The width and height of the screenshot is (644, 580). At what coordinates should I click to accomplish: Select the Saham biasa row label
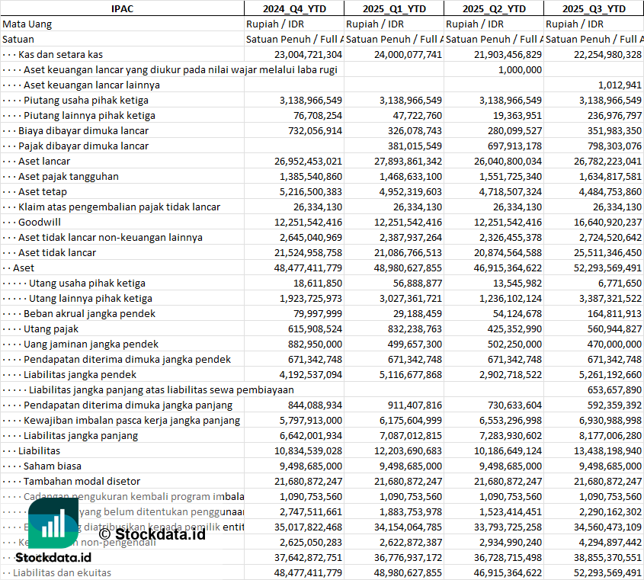pyautogui.click(x=53, y=466)
